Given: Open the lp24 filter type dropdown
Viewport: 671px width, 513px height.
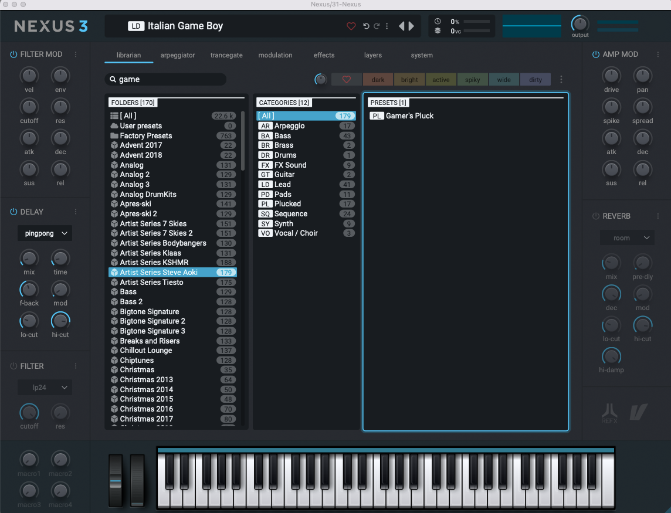Looking at the screenshot, I should coord(45,388).
